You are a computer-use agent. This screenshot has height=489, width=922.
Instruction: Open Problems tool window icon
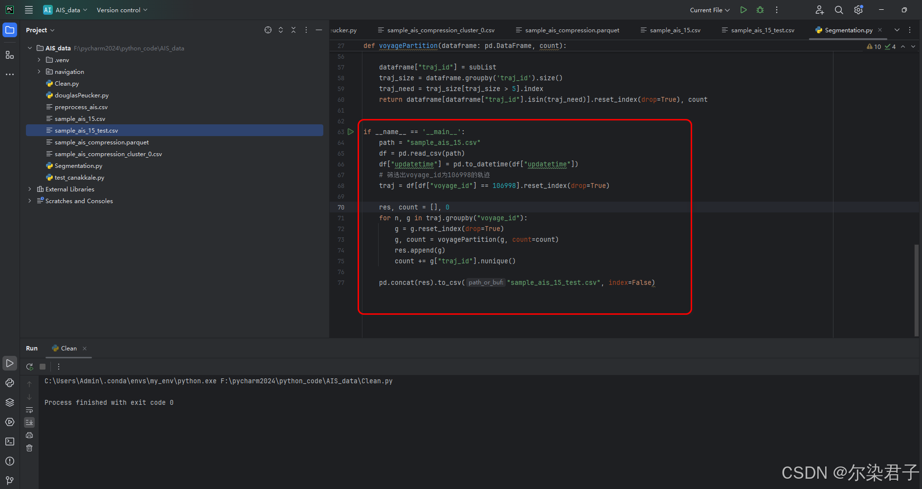[10, 461]
